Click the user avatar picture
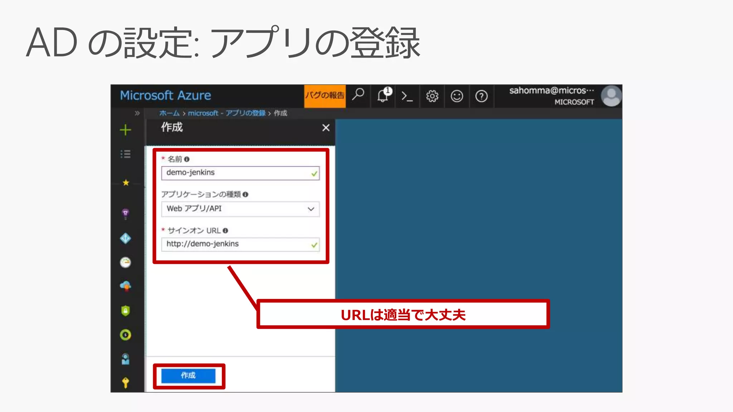Viewport: 733px width, 412px height. (611, 96)
